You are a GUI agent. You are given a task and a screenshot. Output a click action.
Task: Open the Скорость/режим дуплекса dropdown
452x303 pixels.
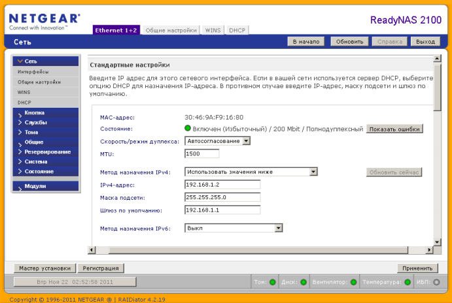click(x=217, y=141)
